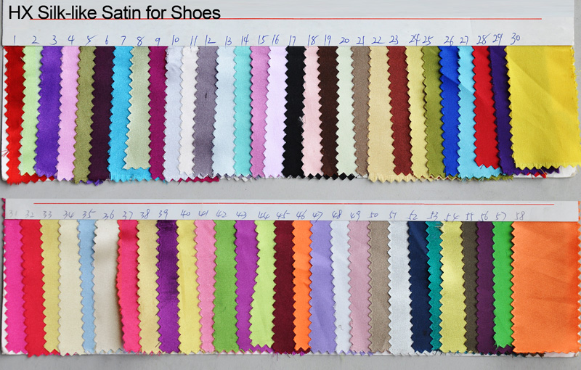Click the "HX Silk-like Satin for Shoes" title
Viewport: 581px width, 370px height.
tap(114, 12)
